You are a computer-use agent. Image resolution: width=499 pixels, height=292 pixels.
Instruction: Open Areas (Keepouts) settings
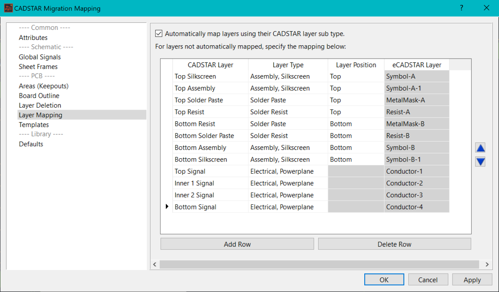tap(44, 86)
